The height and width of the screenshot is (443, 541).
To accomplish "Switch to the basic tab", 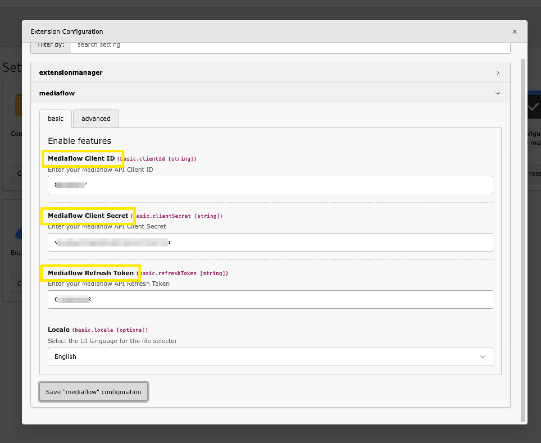I will (x=56, y=119).
